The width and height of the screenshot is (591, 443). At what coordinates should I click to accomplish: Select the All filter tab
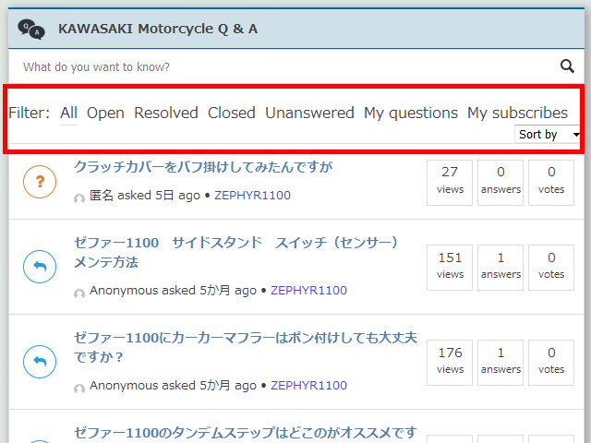(x=68, y=113)
